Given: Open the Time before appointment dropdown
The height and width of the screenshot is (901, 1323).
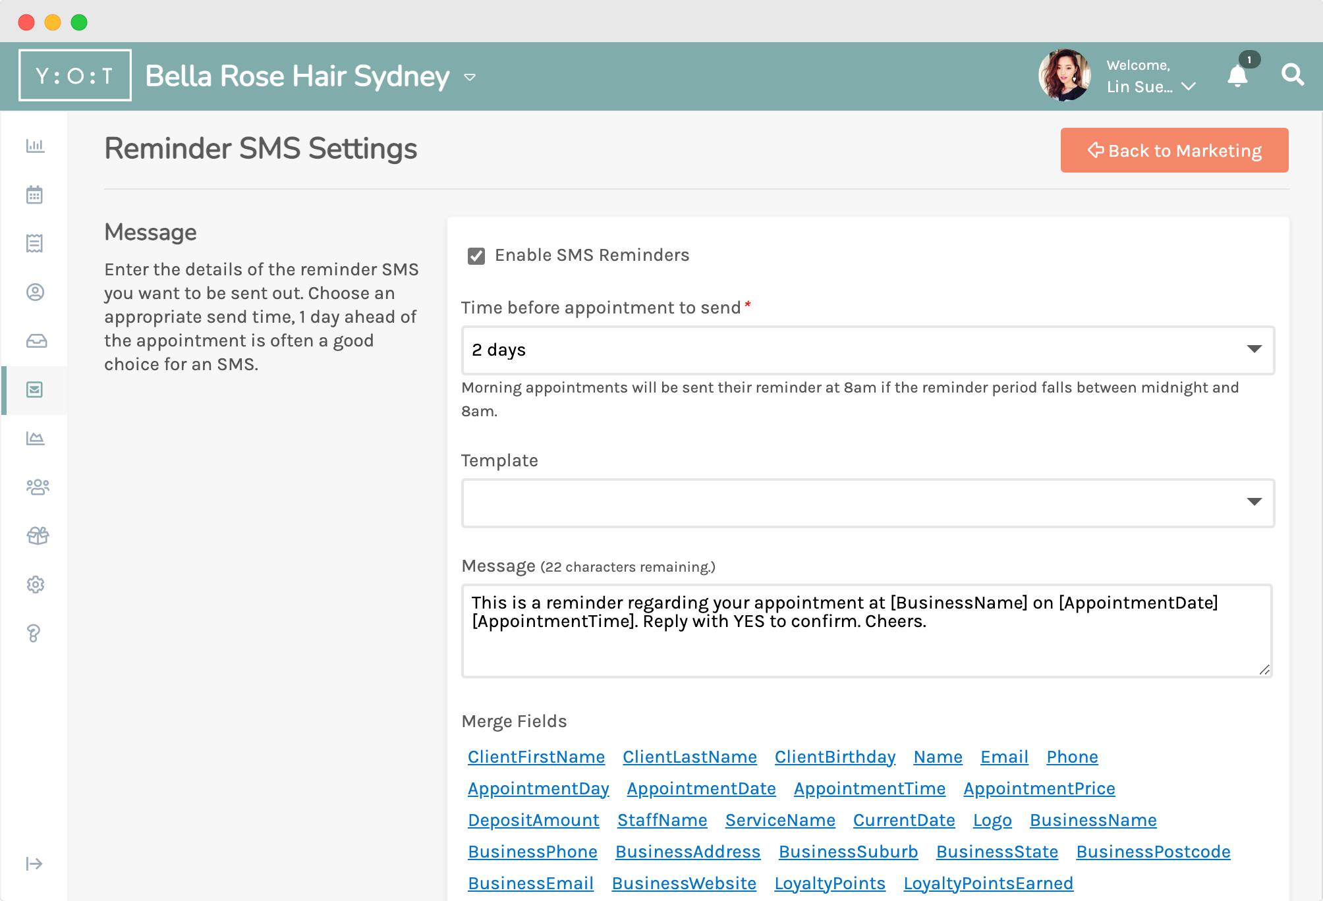Looking at the screenshot, I should (868, 350).
